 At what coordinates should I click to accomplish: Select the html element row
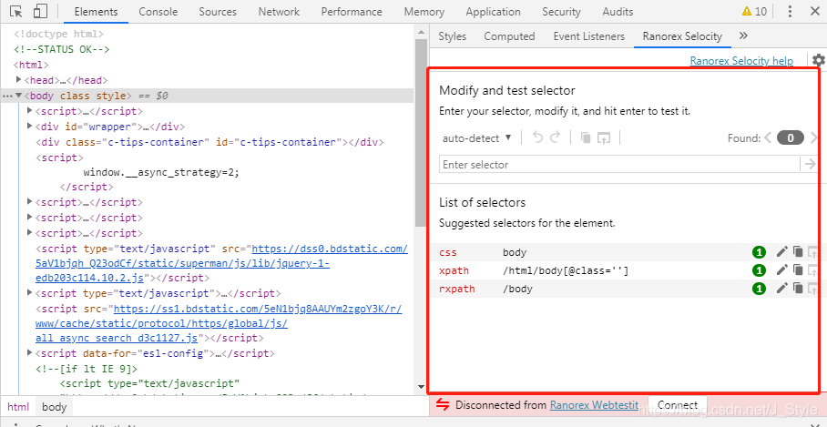click(31, 65)
